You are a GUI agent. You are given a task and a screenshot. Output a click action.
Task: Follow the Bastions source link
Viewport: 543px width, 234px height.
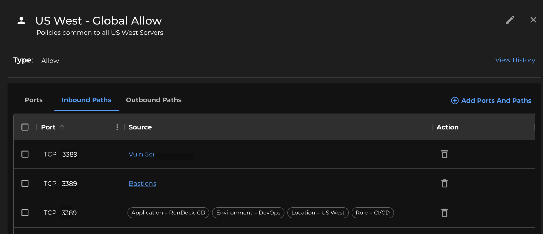click(x=142, y=183)
